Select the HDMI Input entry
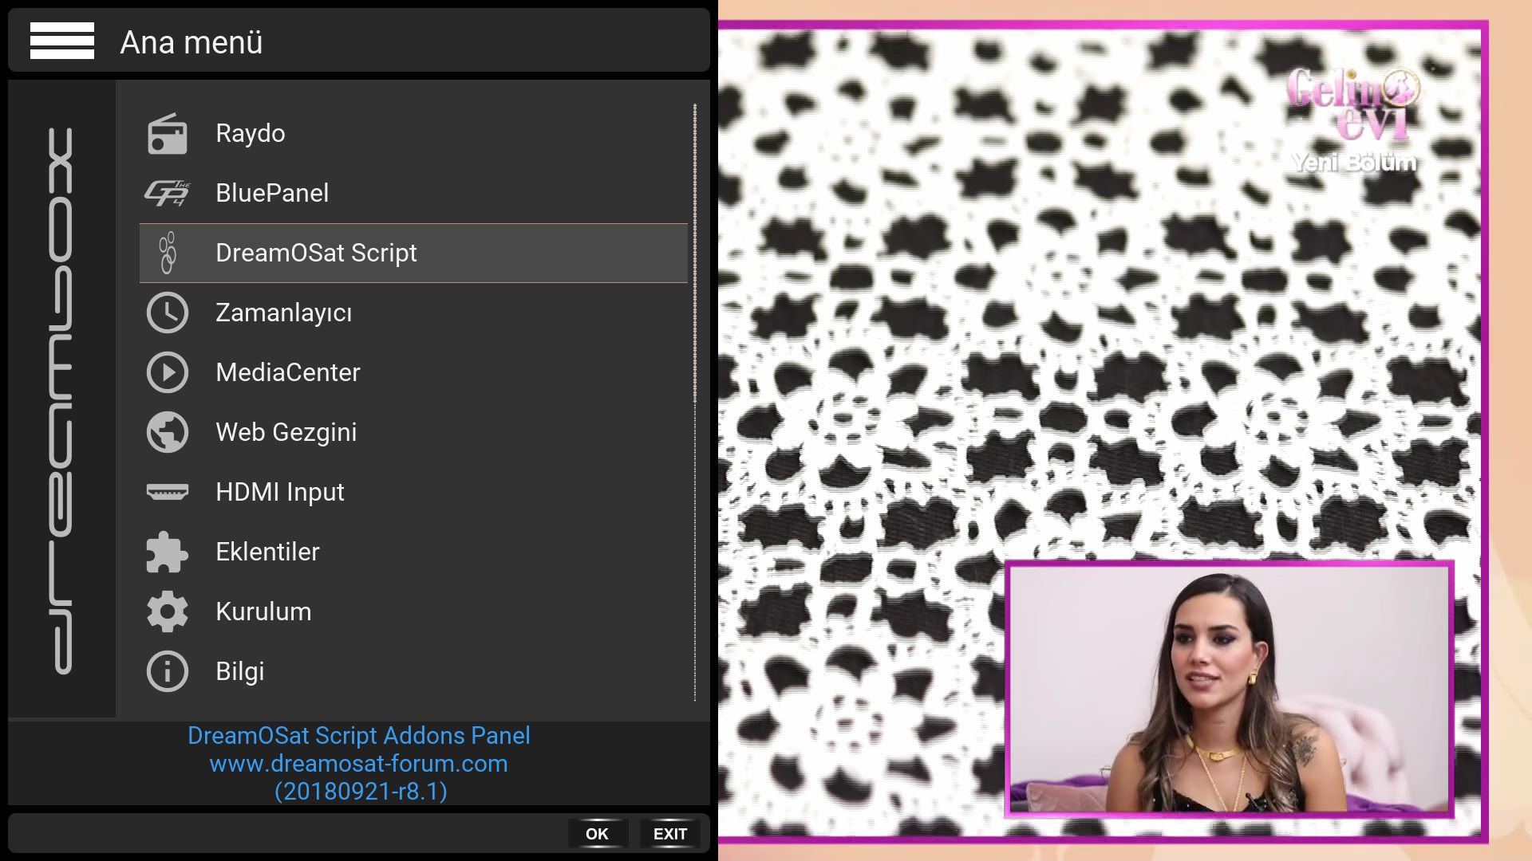Viewport: 1532px width, 861px height. tap(413, 492)
